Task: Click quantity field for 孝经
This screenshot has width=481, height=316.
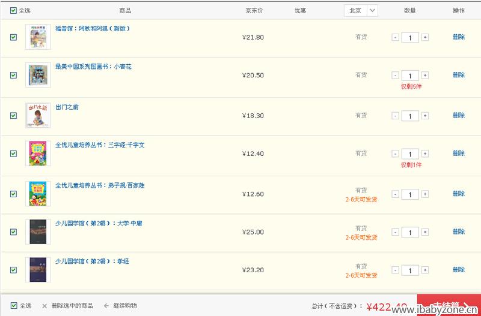Action: pos(410,270)
